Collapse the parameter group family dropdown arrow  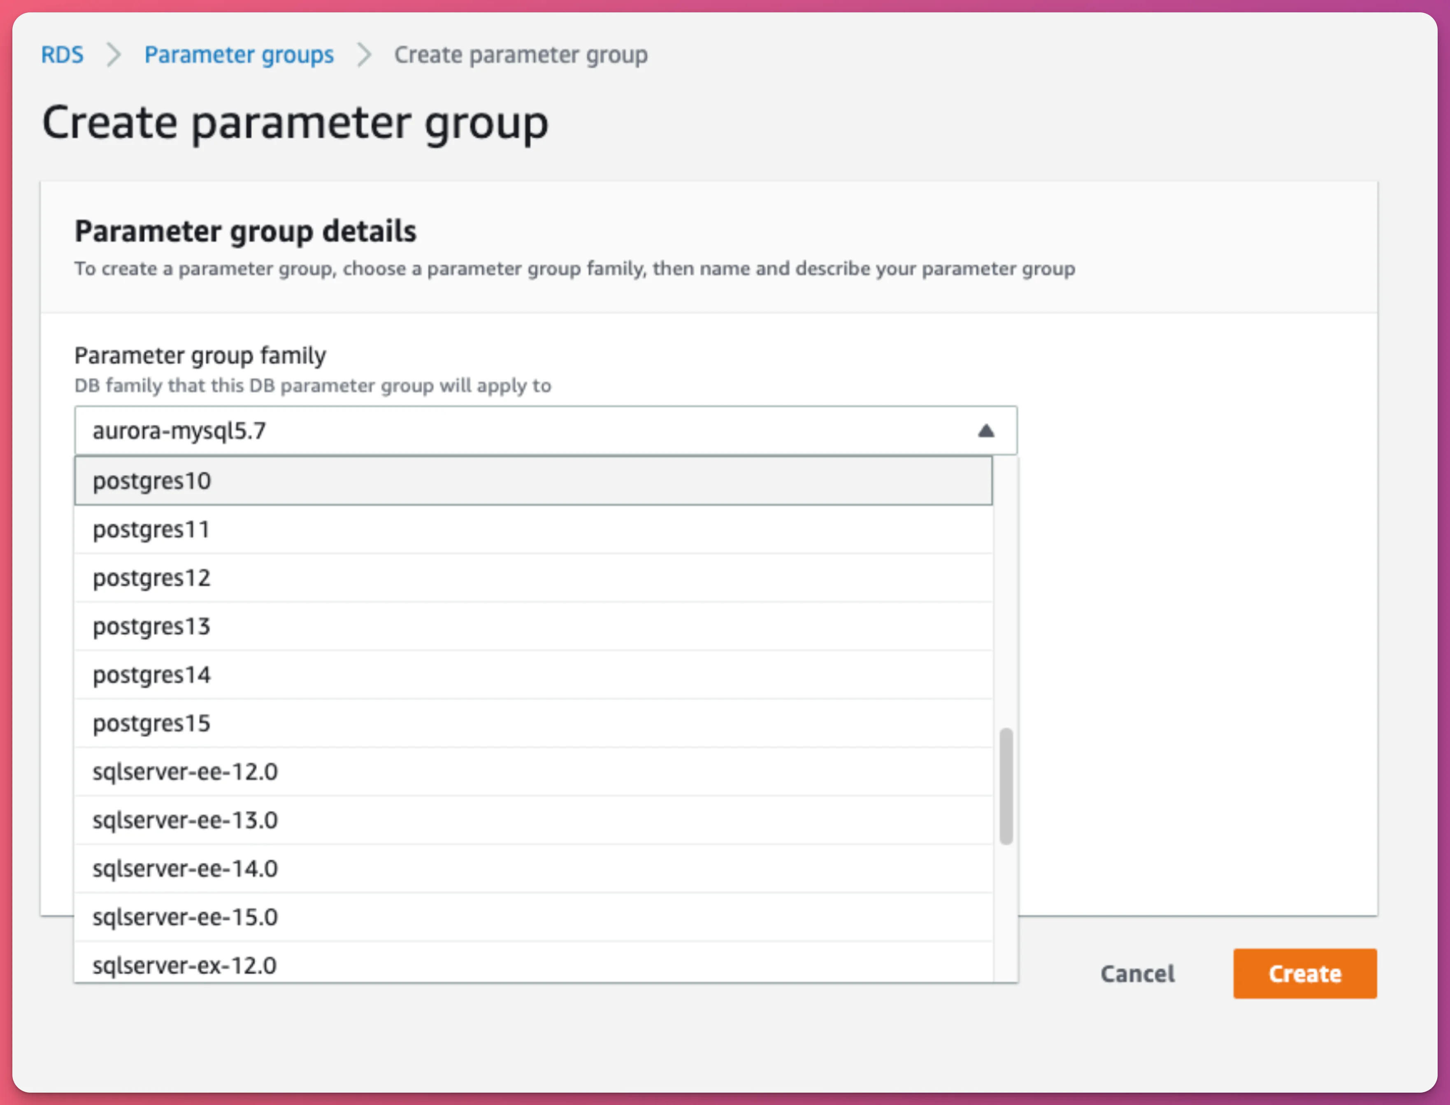coord(985,431)
